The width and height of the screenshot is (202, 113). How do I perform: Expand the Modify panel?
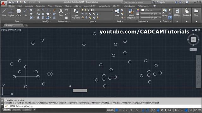pos(46,21)
